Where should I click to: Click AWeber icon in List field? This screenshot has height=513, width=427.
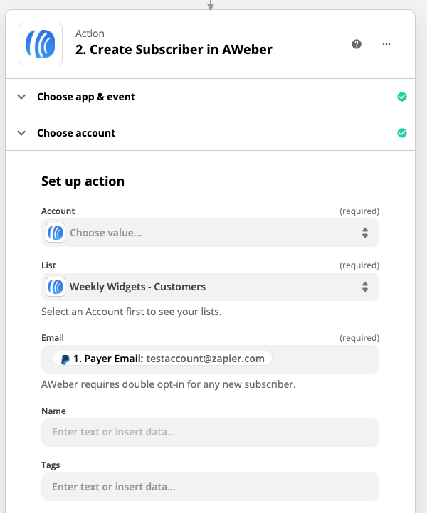point(56,287)
